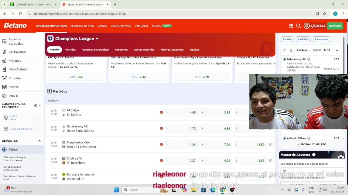Viewport: 348px width, 195px height.
Task: Click info icon next to Mentor de Apuestas
Action: [x=314, y=155]
